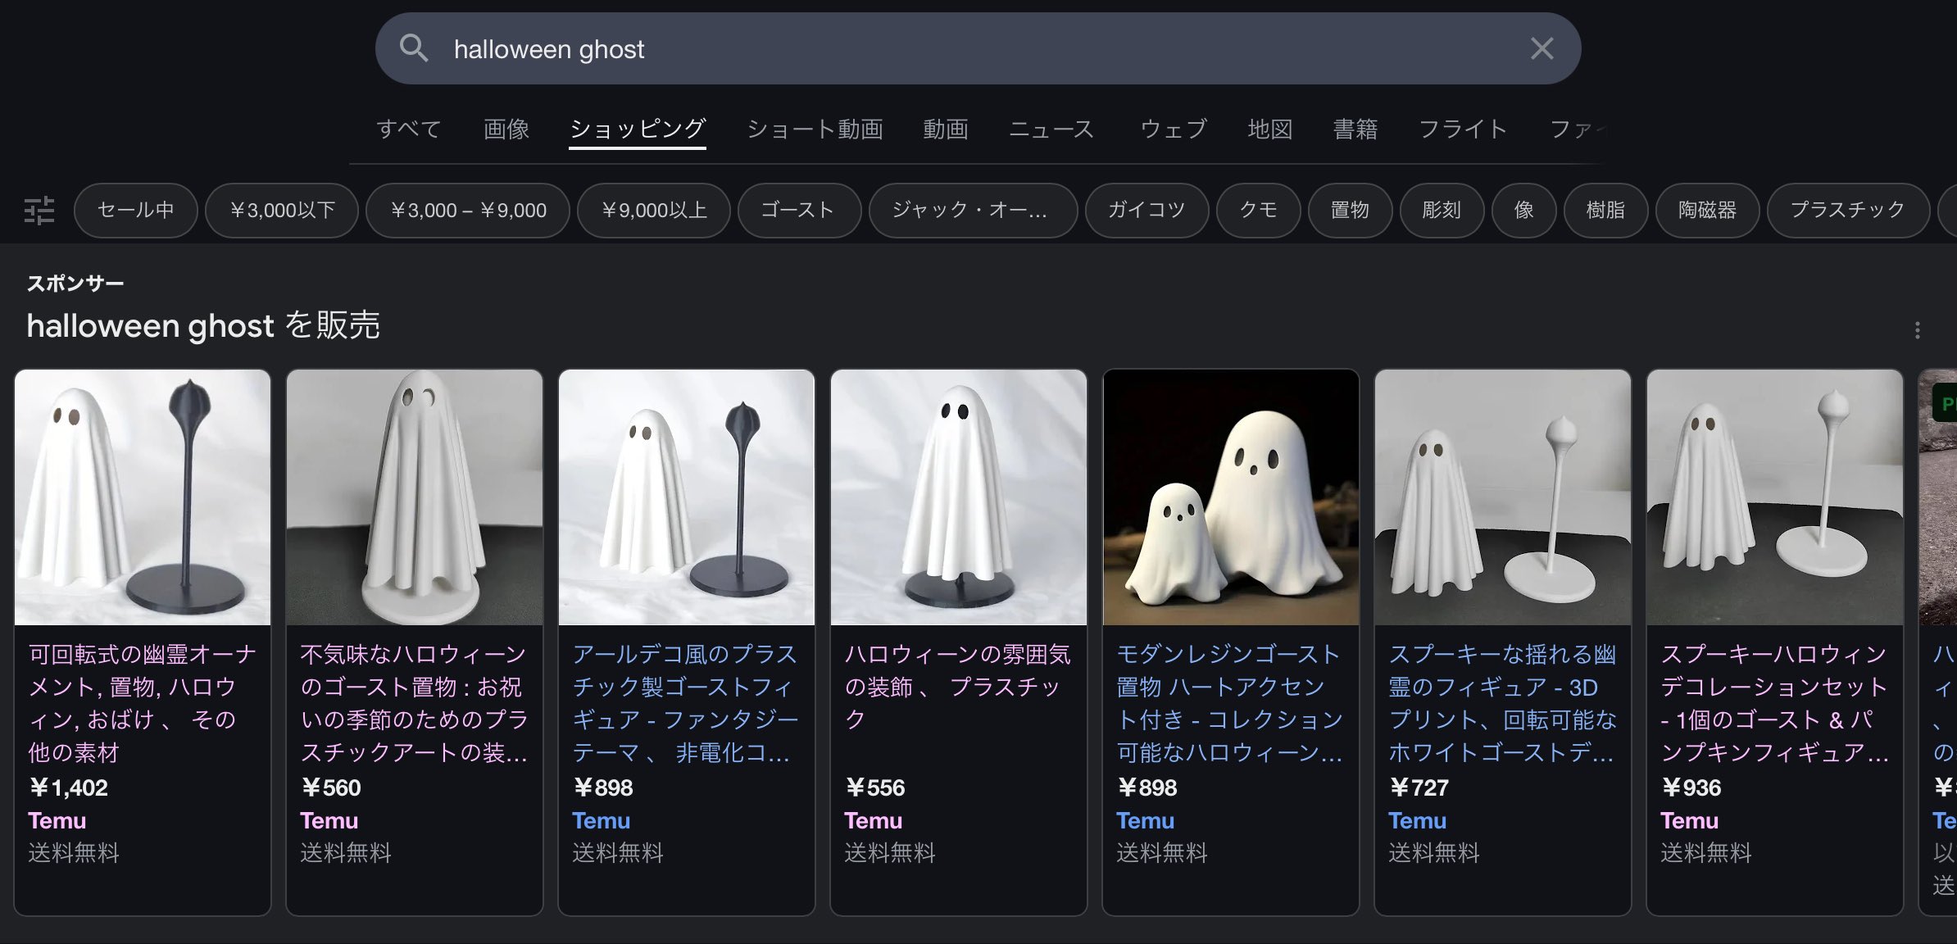
Task: Click the magnifying glass search icon
Action: [414, 48]
